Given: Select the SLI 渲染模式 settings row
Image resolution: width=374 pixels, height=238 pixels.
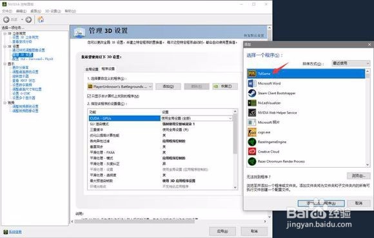Looking at the screenshot, I should [161, 124].
